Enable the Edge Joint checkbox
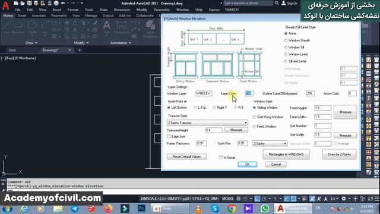Image resolution: width=380 pixels, height=214 pixels. [x=169, y=137]
